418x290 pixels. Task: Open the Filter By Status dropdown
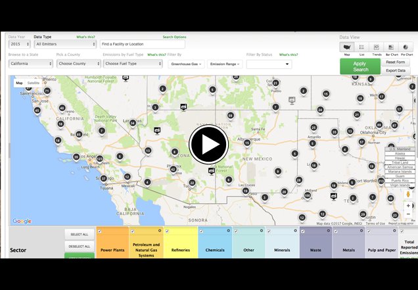click(269, 64)
